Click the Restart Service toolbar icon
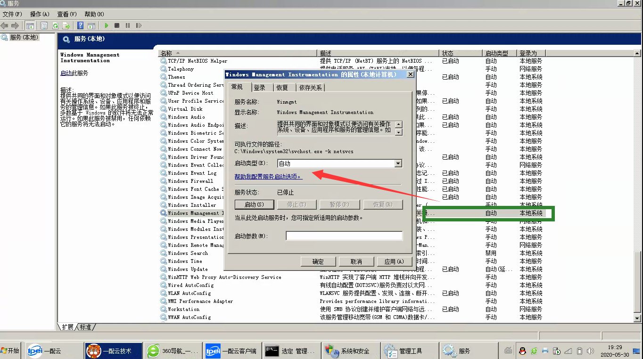The image size is (643, 359). point(139,25)
